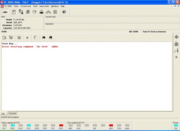Open the Windows menu

(55, 6)
